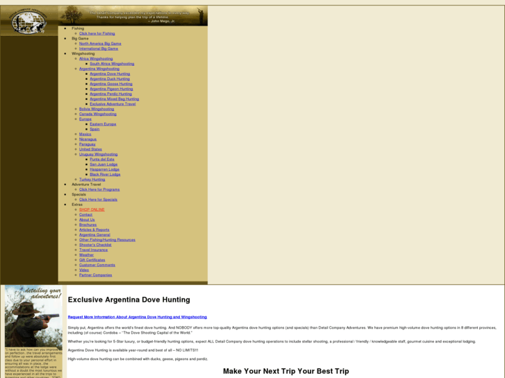Viewport: 505px width, 378px height.
Task: Visit the Argentina Wingshooting page
Action: (x=99, y=69)
